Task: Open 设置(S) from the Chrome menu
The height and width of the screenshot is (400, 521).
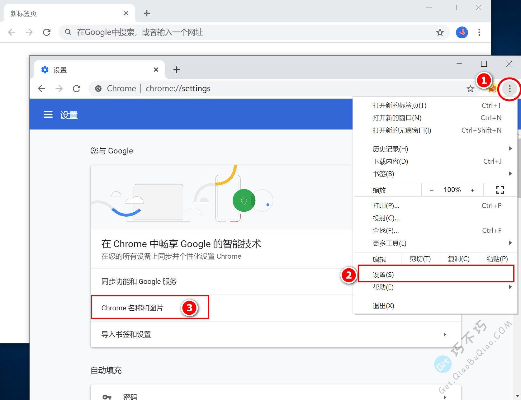Action: [x=435, y=275]
